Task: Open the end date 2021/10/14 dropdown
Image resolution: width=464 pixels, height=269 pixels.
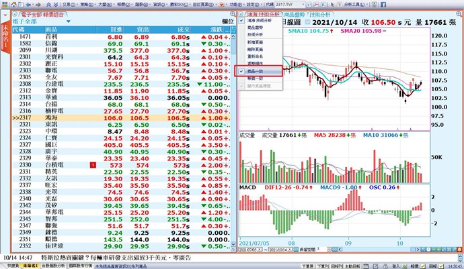Action: (290, 250)
